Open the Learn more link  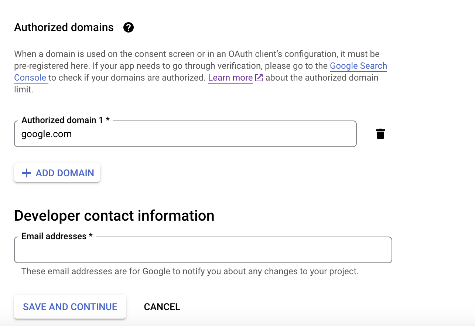click(230, 78)
